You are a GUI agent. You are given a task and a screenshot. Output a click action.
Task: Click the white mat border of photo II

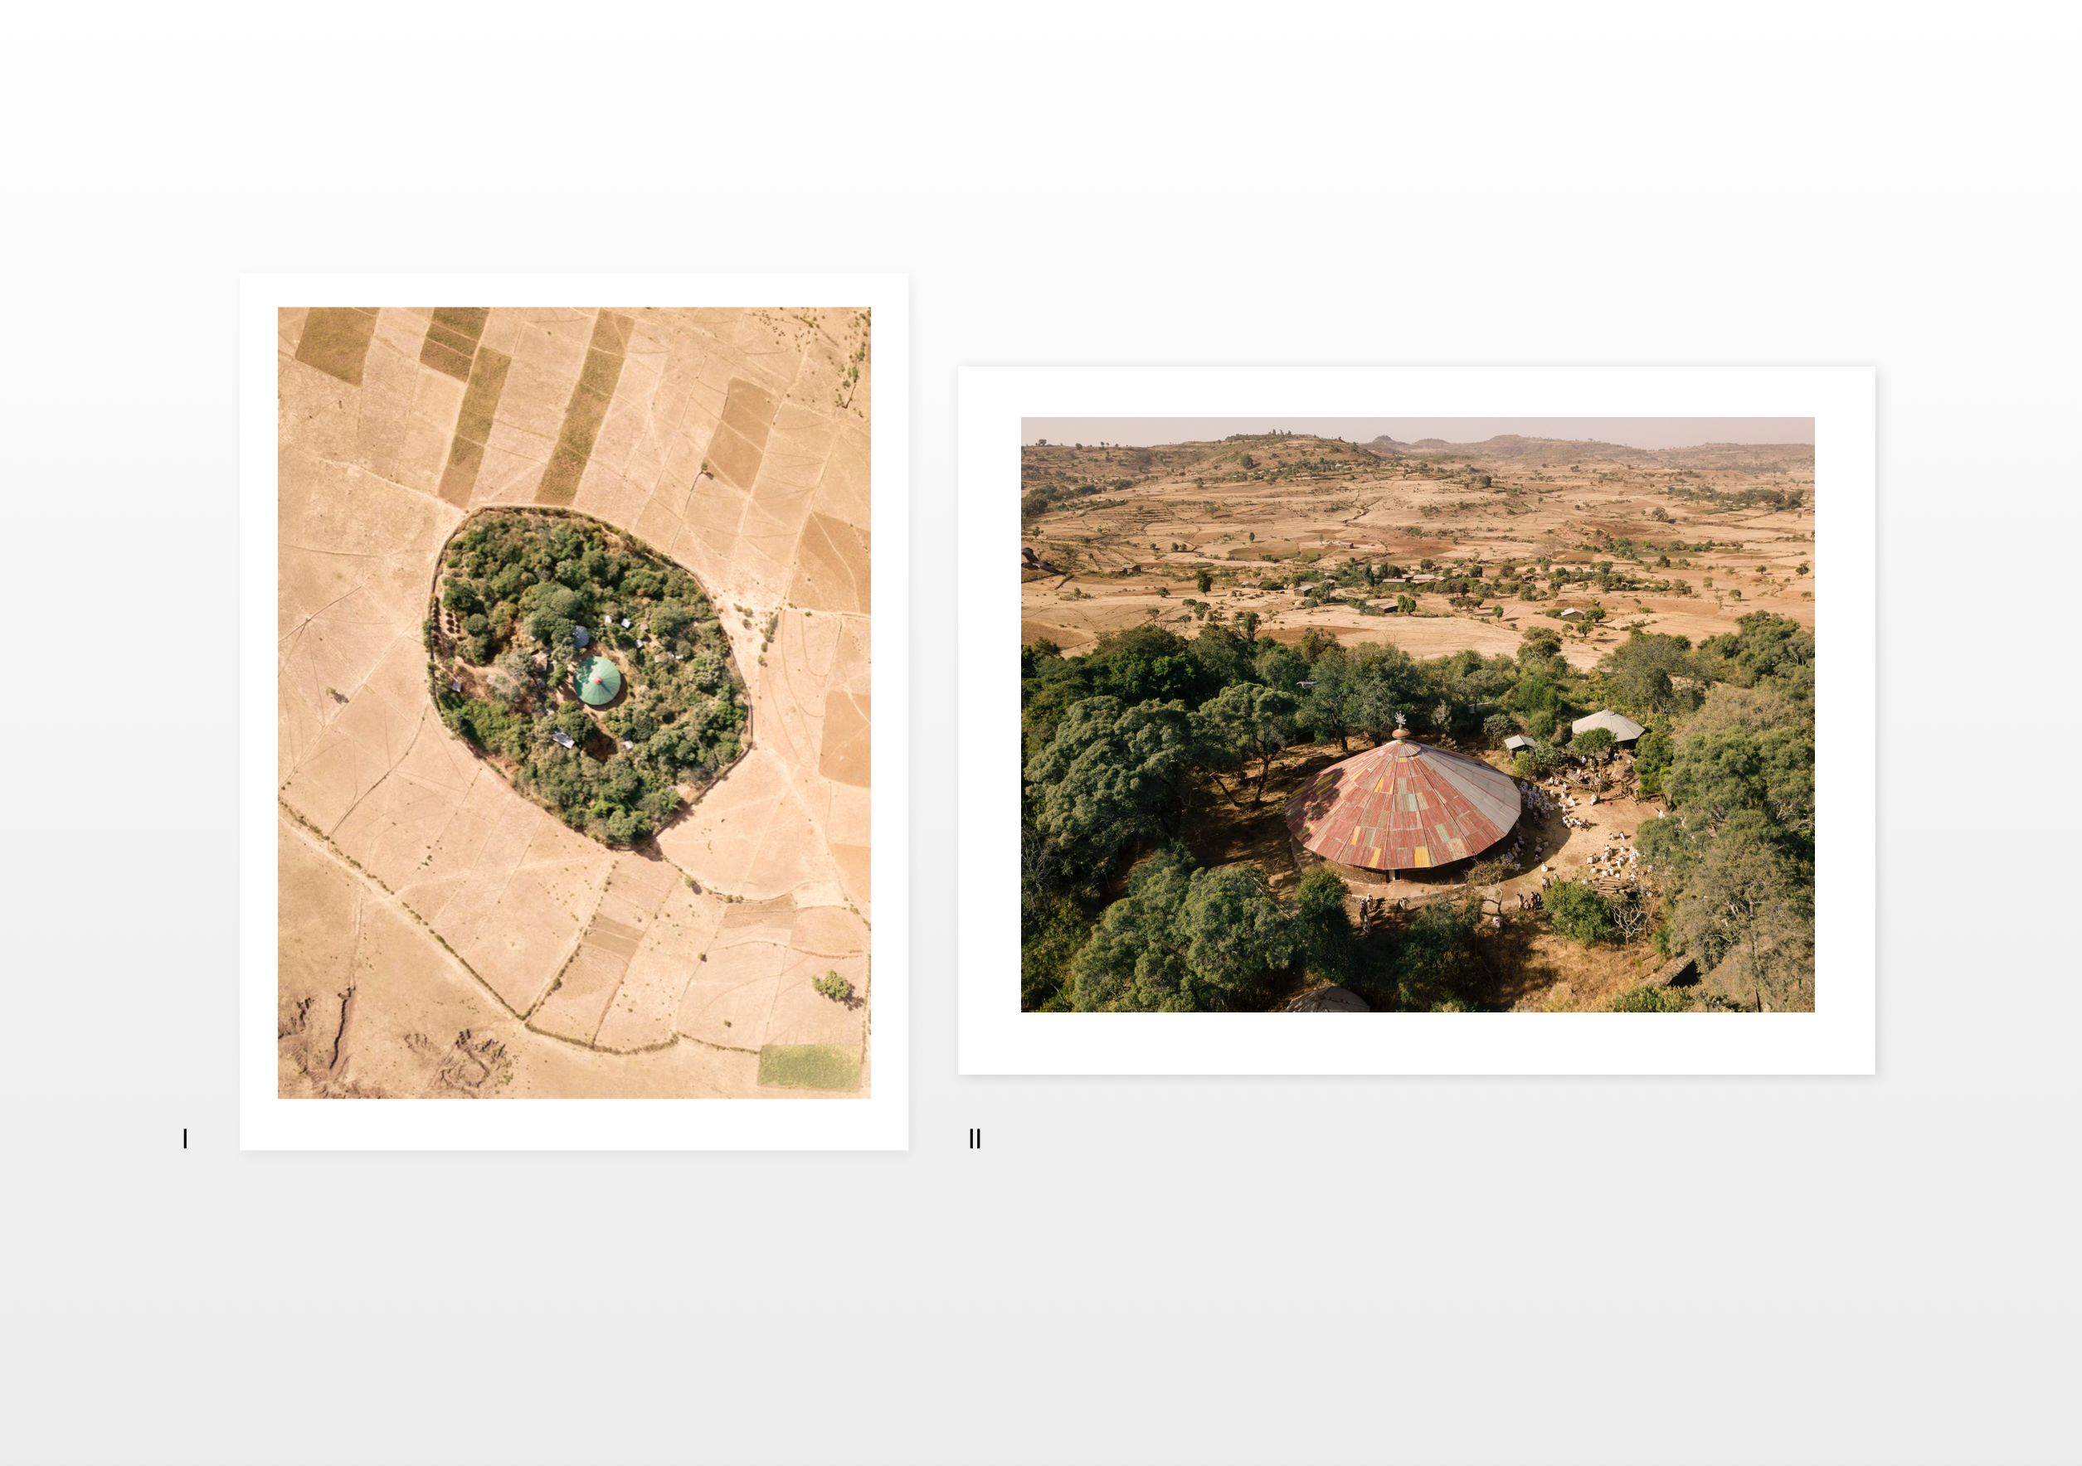[1417, 1042]
